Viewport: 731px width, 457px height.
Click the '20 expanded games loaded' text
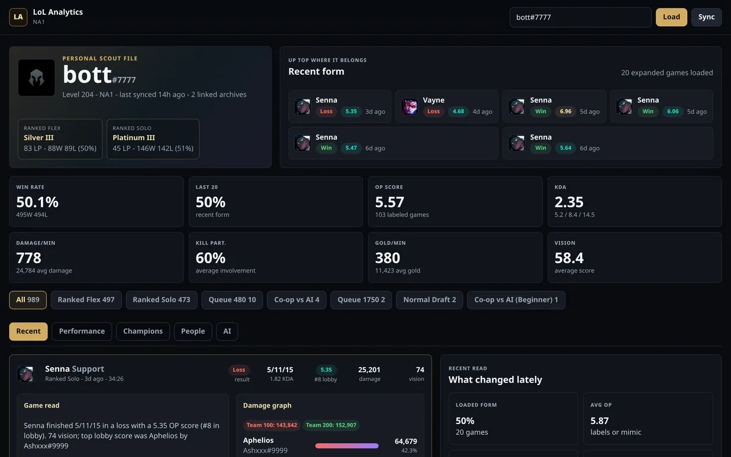[667, 73]
